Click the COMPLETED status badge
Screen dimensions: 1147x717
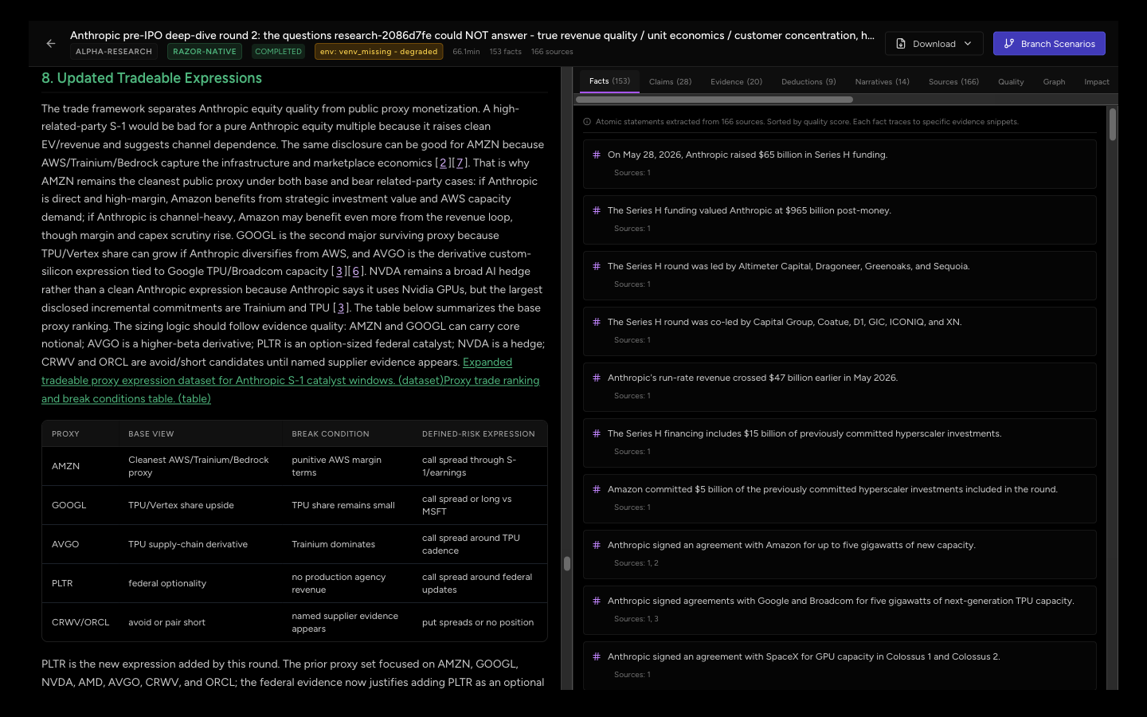pyautogui.click(x=279, y=52)
